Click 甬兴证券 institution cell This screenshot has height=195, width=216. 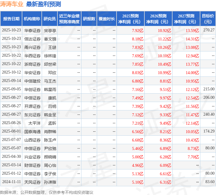tap(32, 47)
